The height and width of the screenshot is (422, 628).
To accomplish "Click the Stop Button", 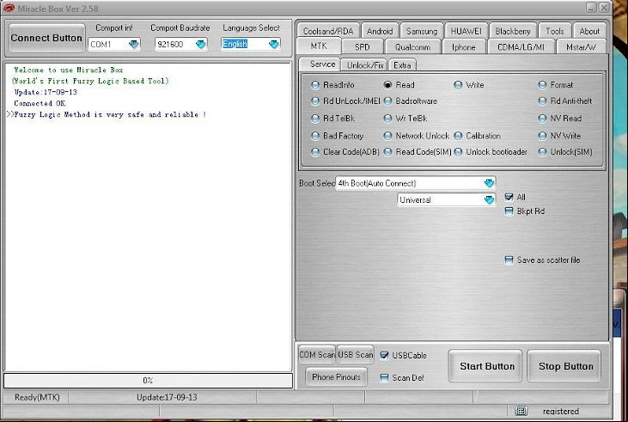I will pyautogui.click(x=565, y=366).
